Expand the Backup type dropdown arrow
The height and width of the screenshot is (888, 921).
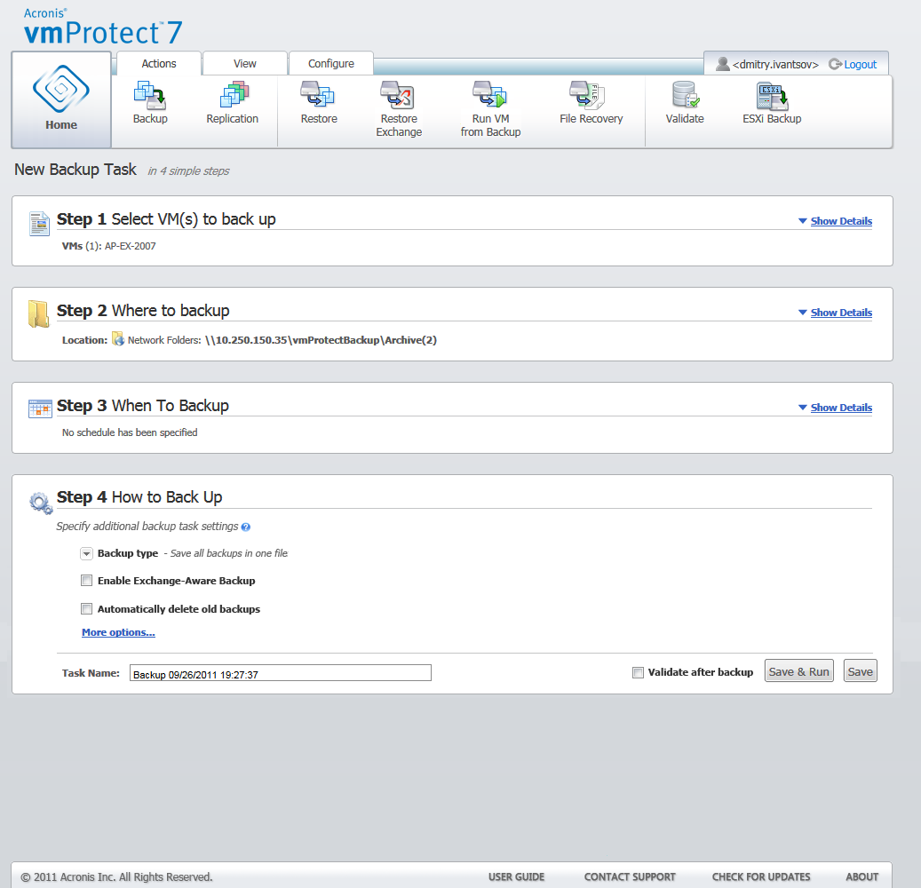click(x=86, y=554)
